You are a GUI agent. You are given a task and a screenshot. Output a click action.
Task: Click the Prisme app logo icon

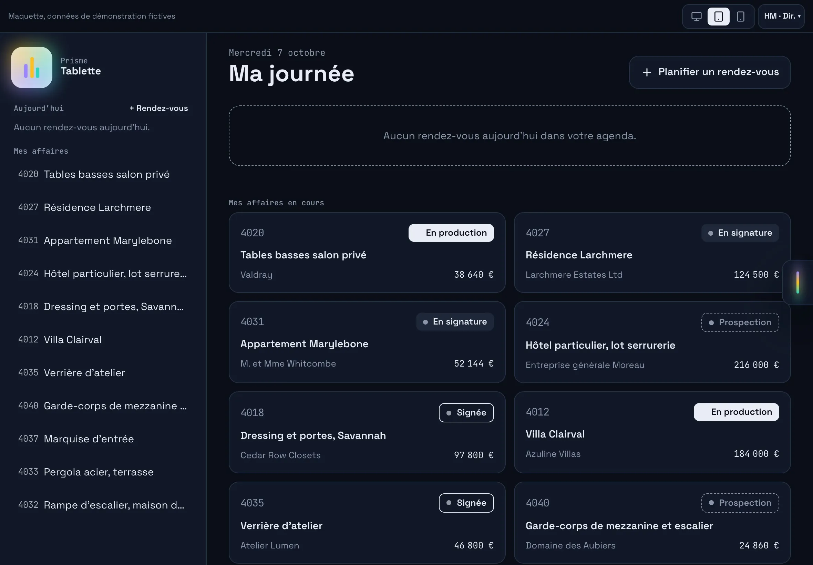[31, 67]
